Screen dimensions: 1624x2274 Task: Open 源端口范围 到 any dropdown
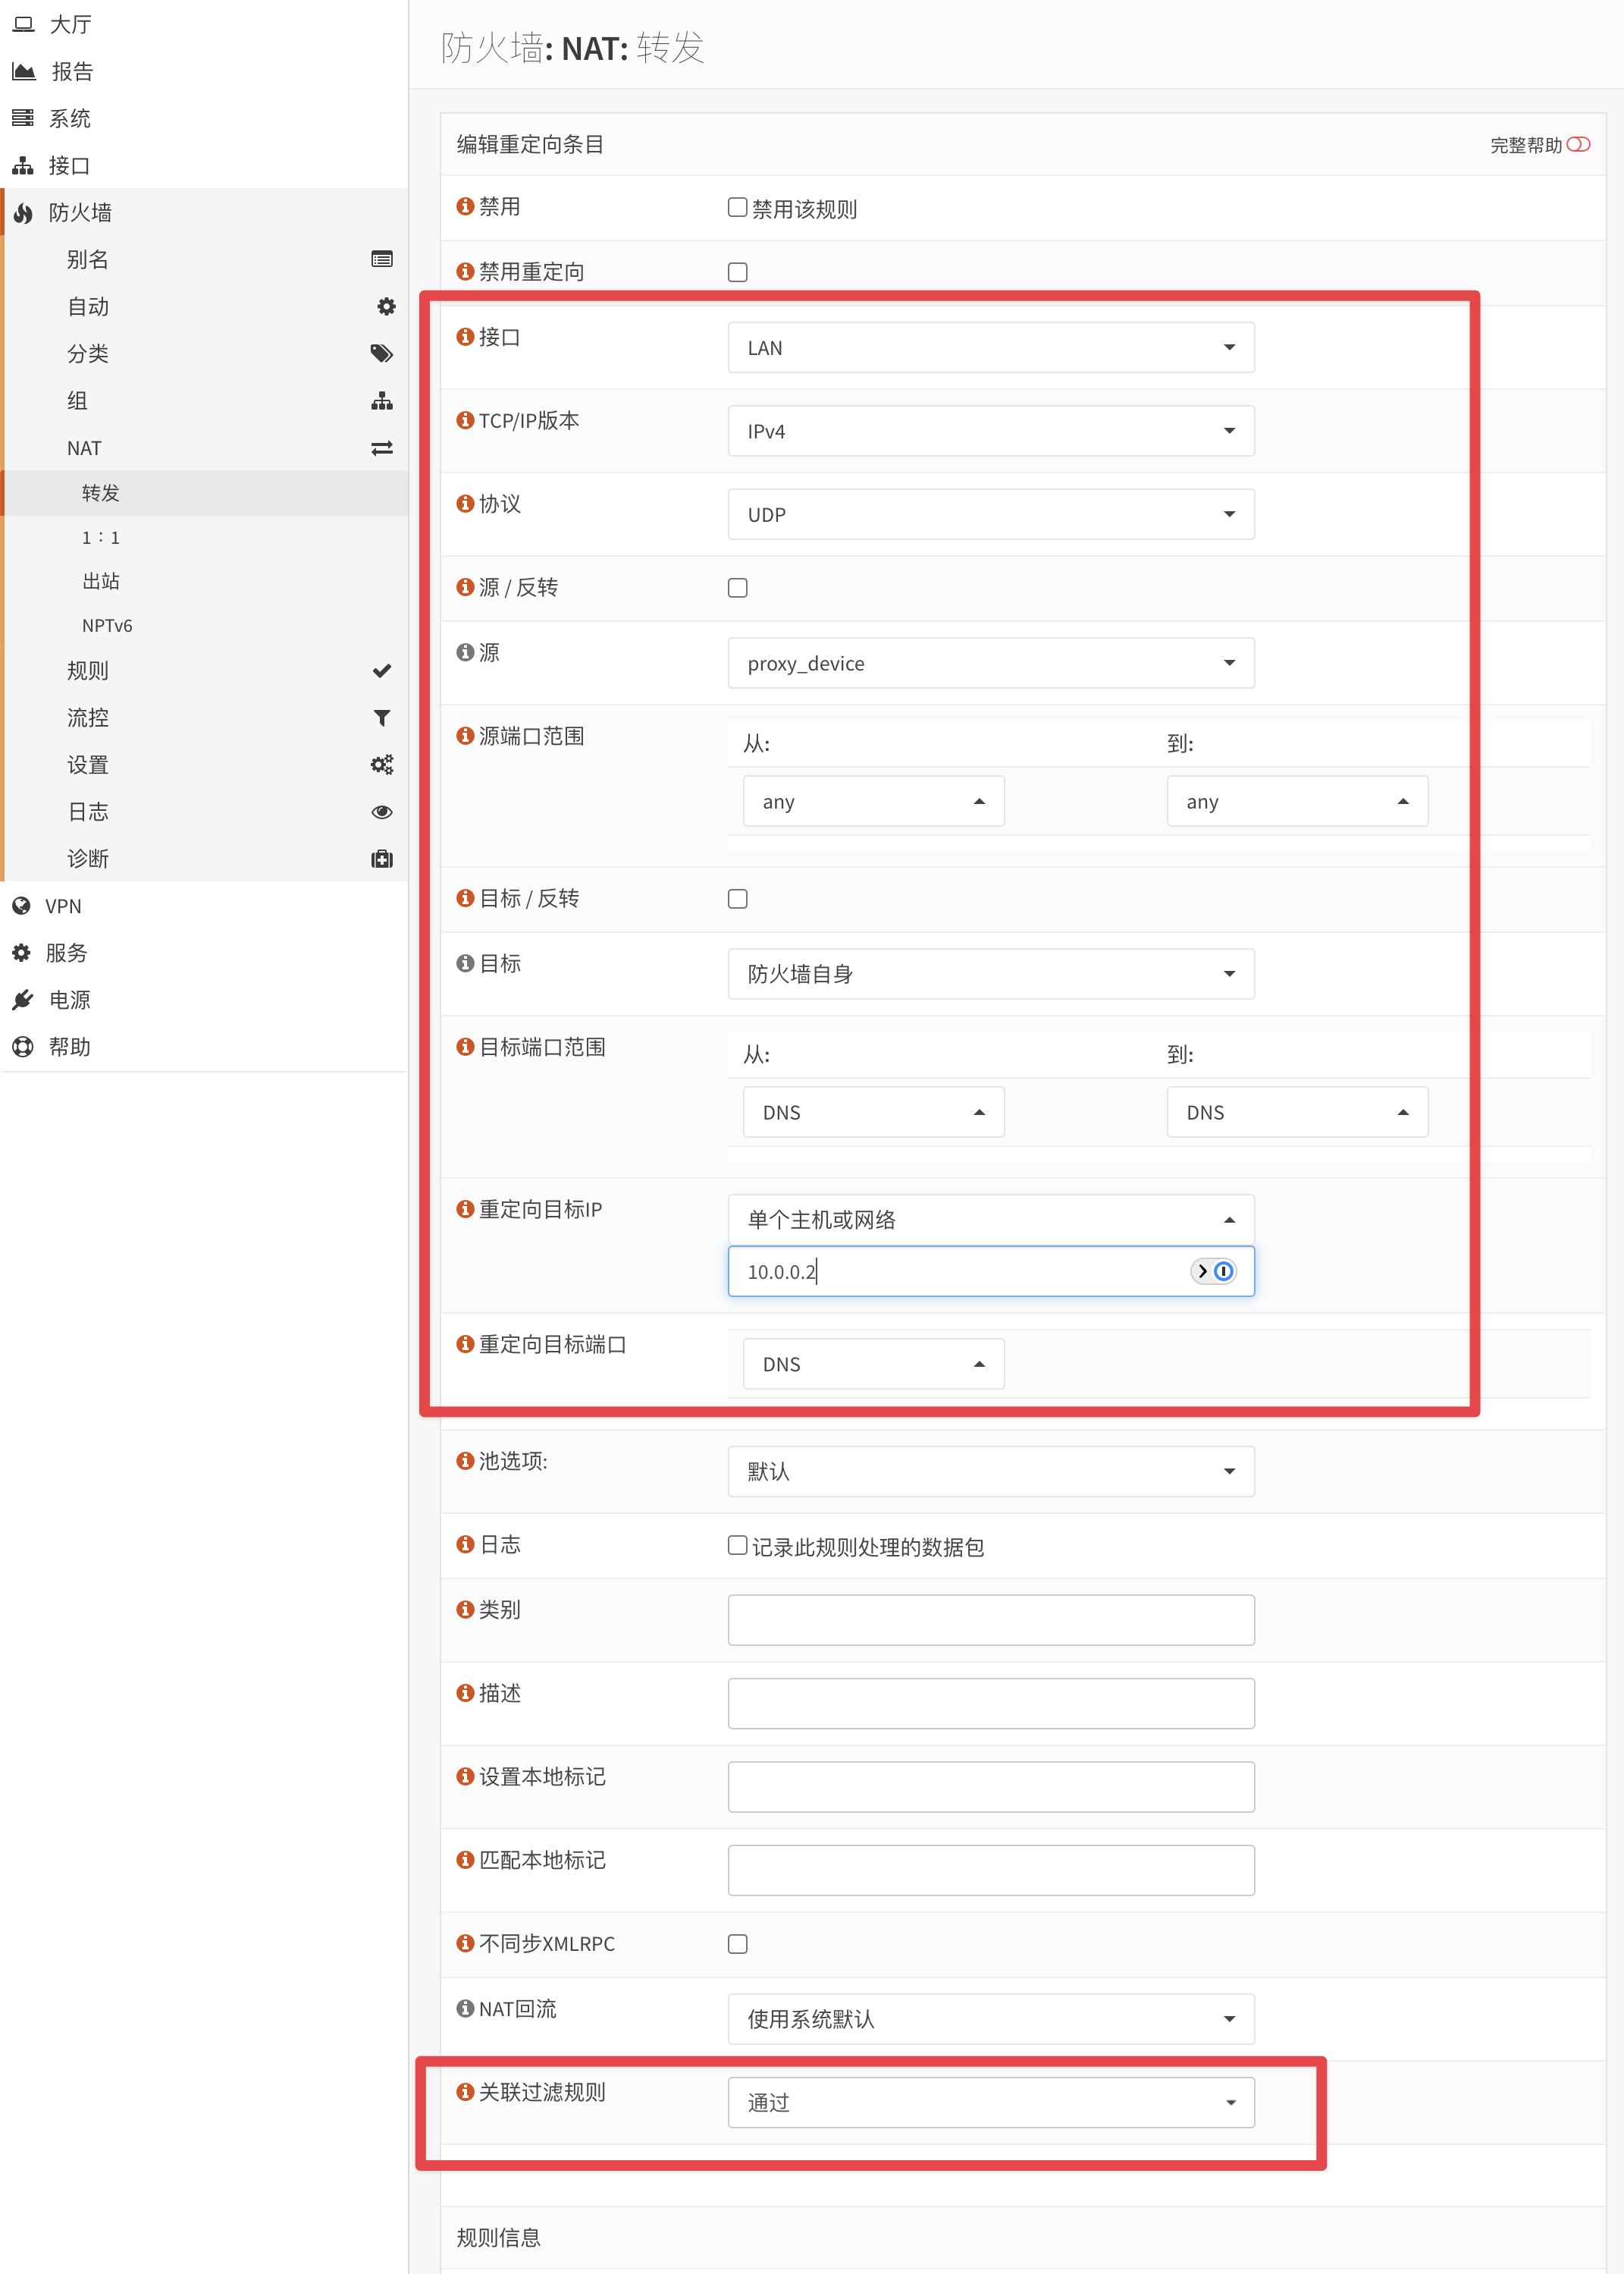1297,801
